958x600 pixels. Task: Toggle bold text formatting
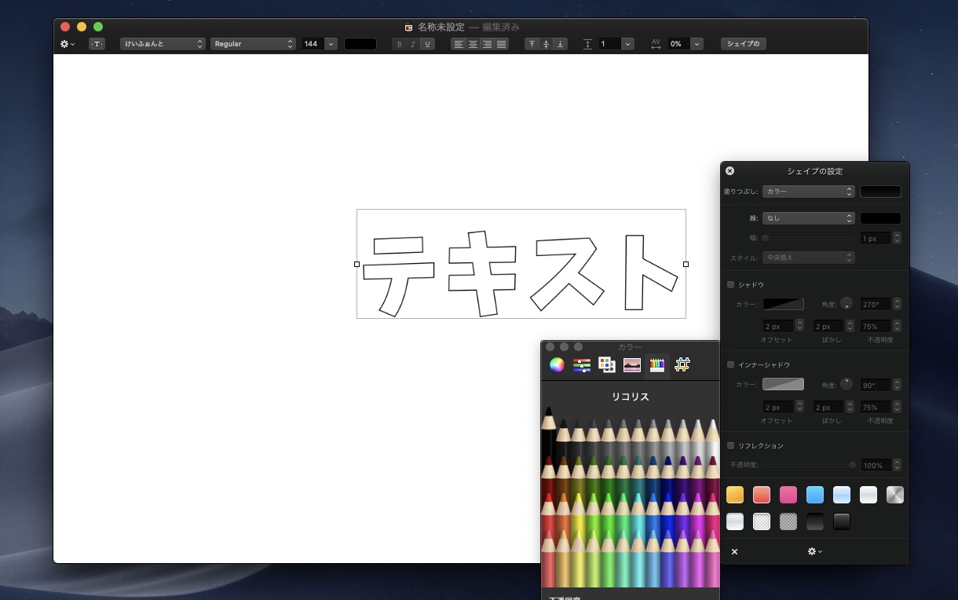coord(399,44)
